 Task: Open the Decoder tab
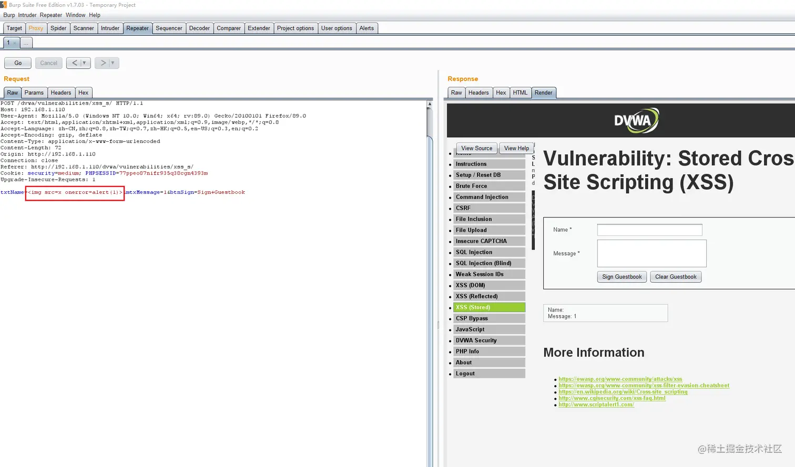click(199, 28)
